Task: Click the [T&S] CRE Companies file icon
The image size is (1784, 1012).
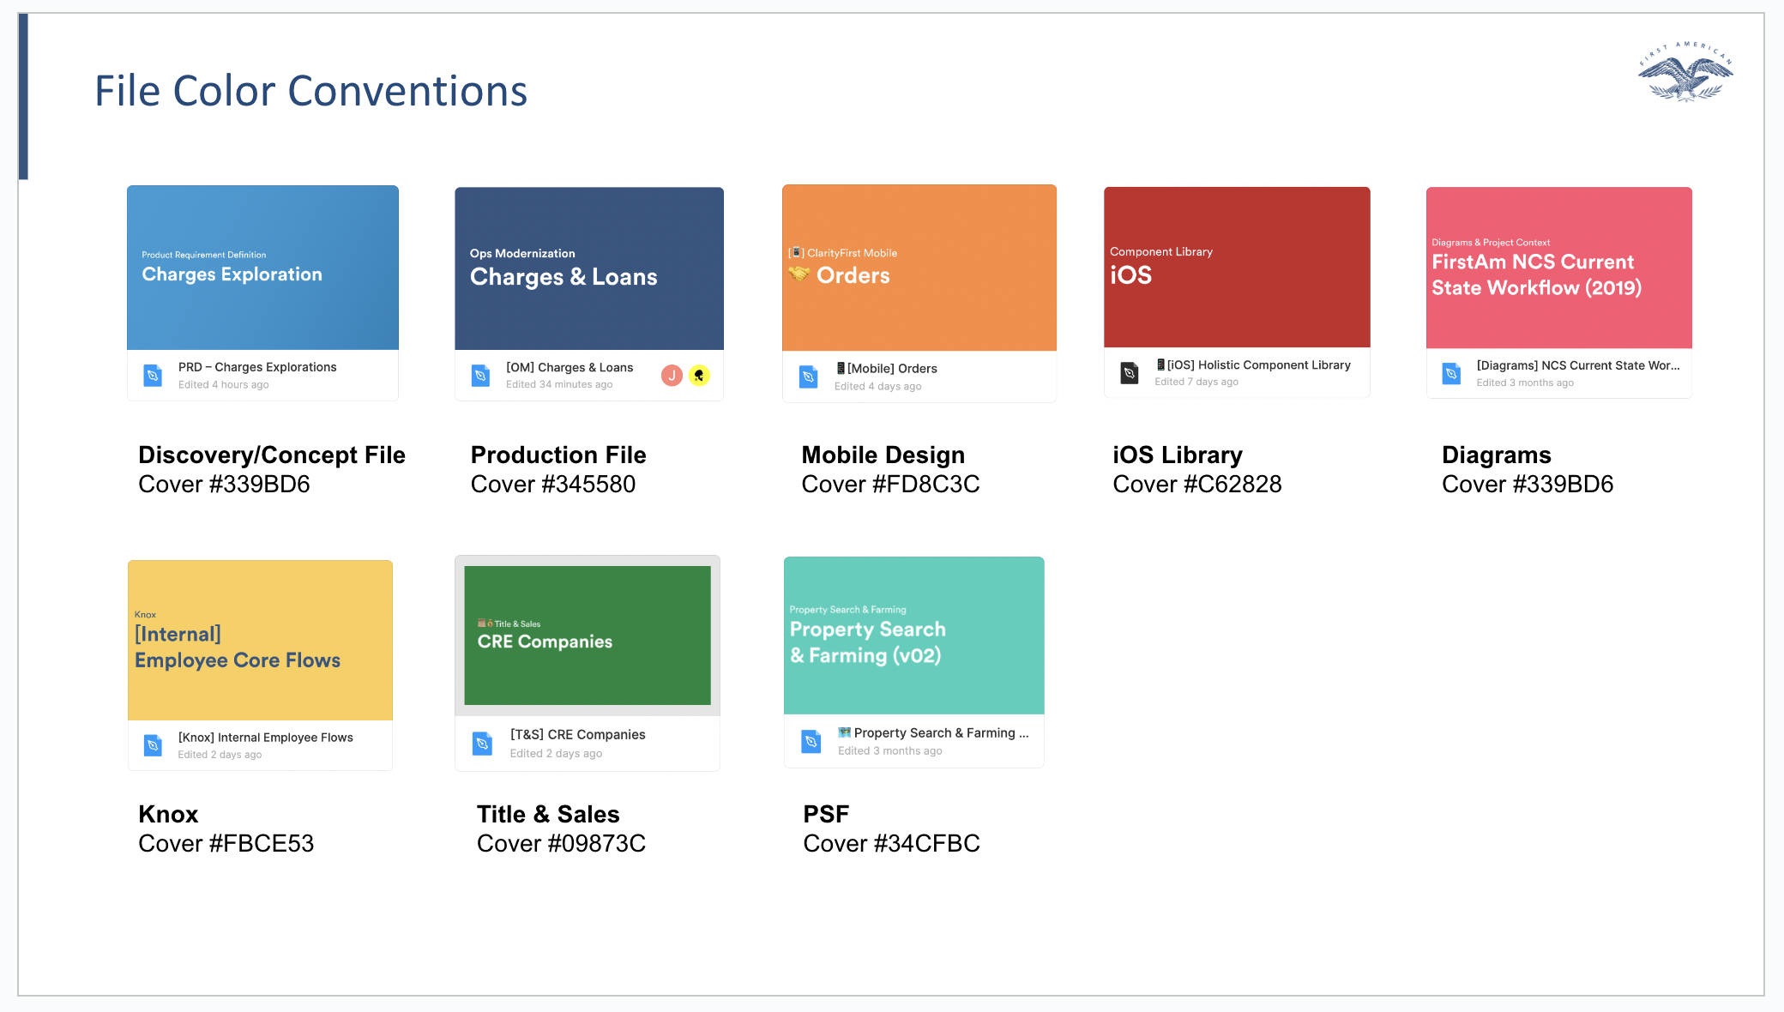Action: coord(482,744)
